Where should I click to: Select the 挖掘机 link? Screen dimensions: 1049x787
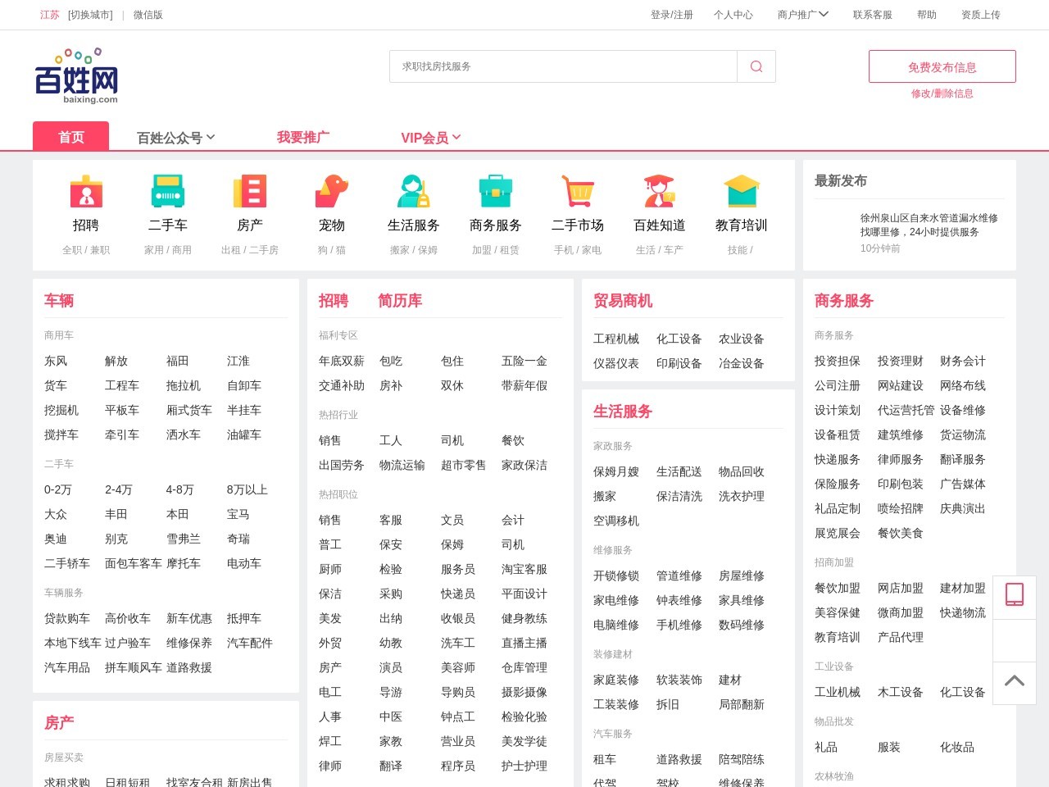pos(61,410)
